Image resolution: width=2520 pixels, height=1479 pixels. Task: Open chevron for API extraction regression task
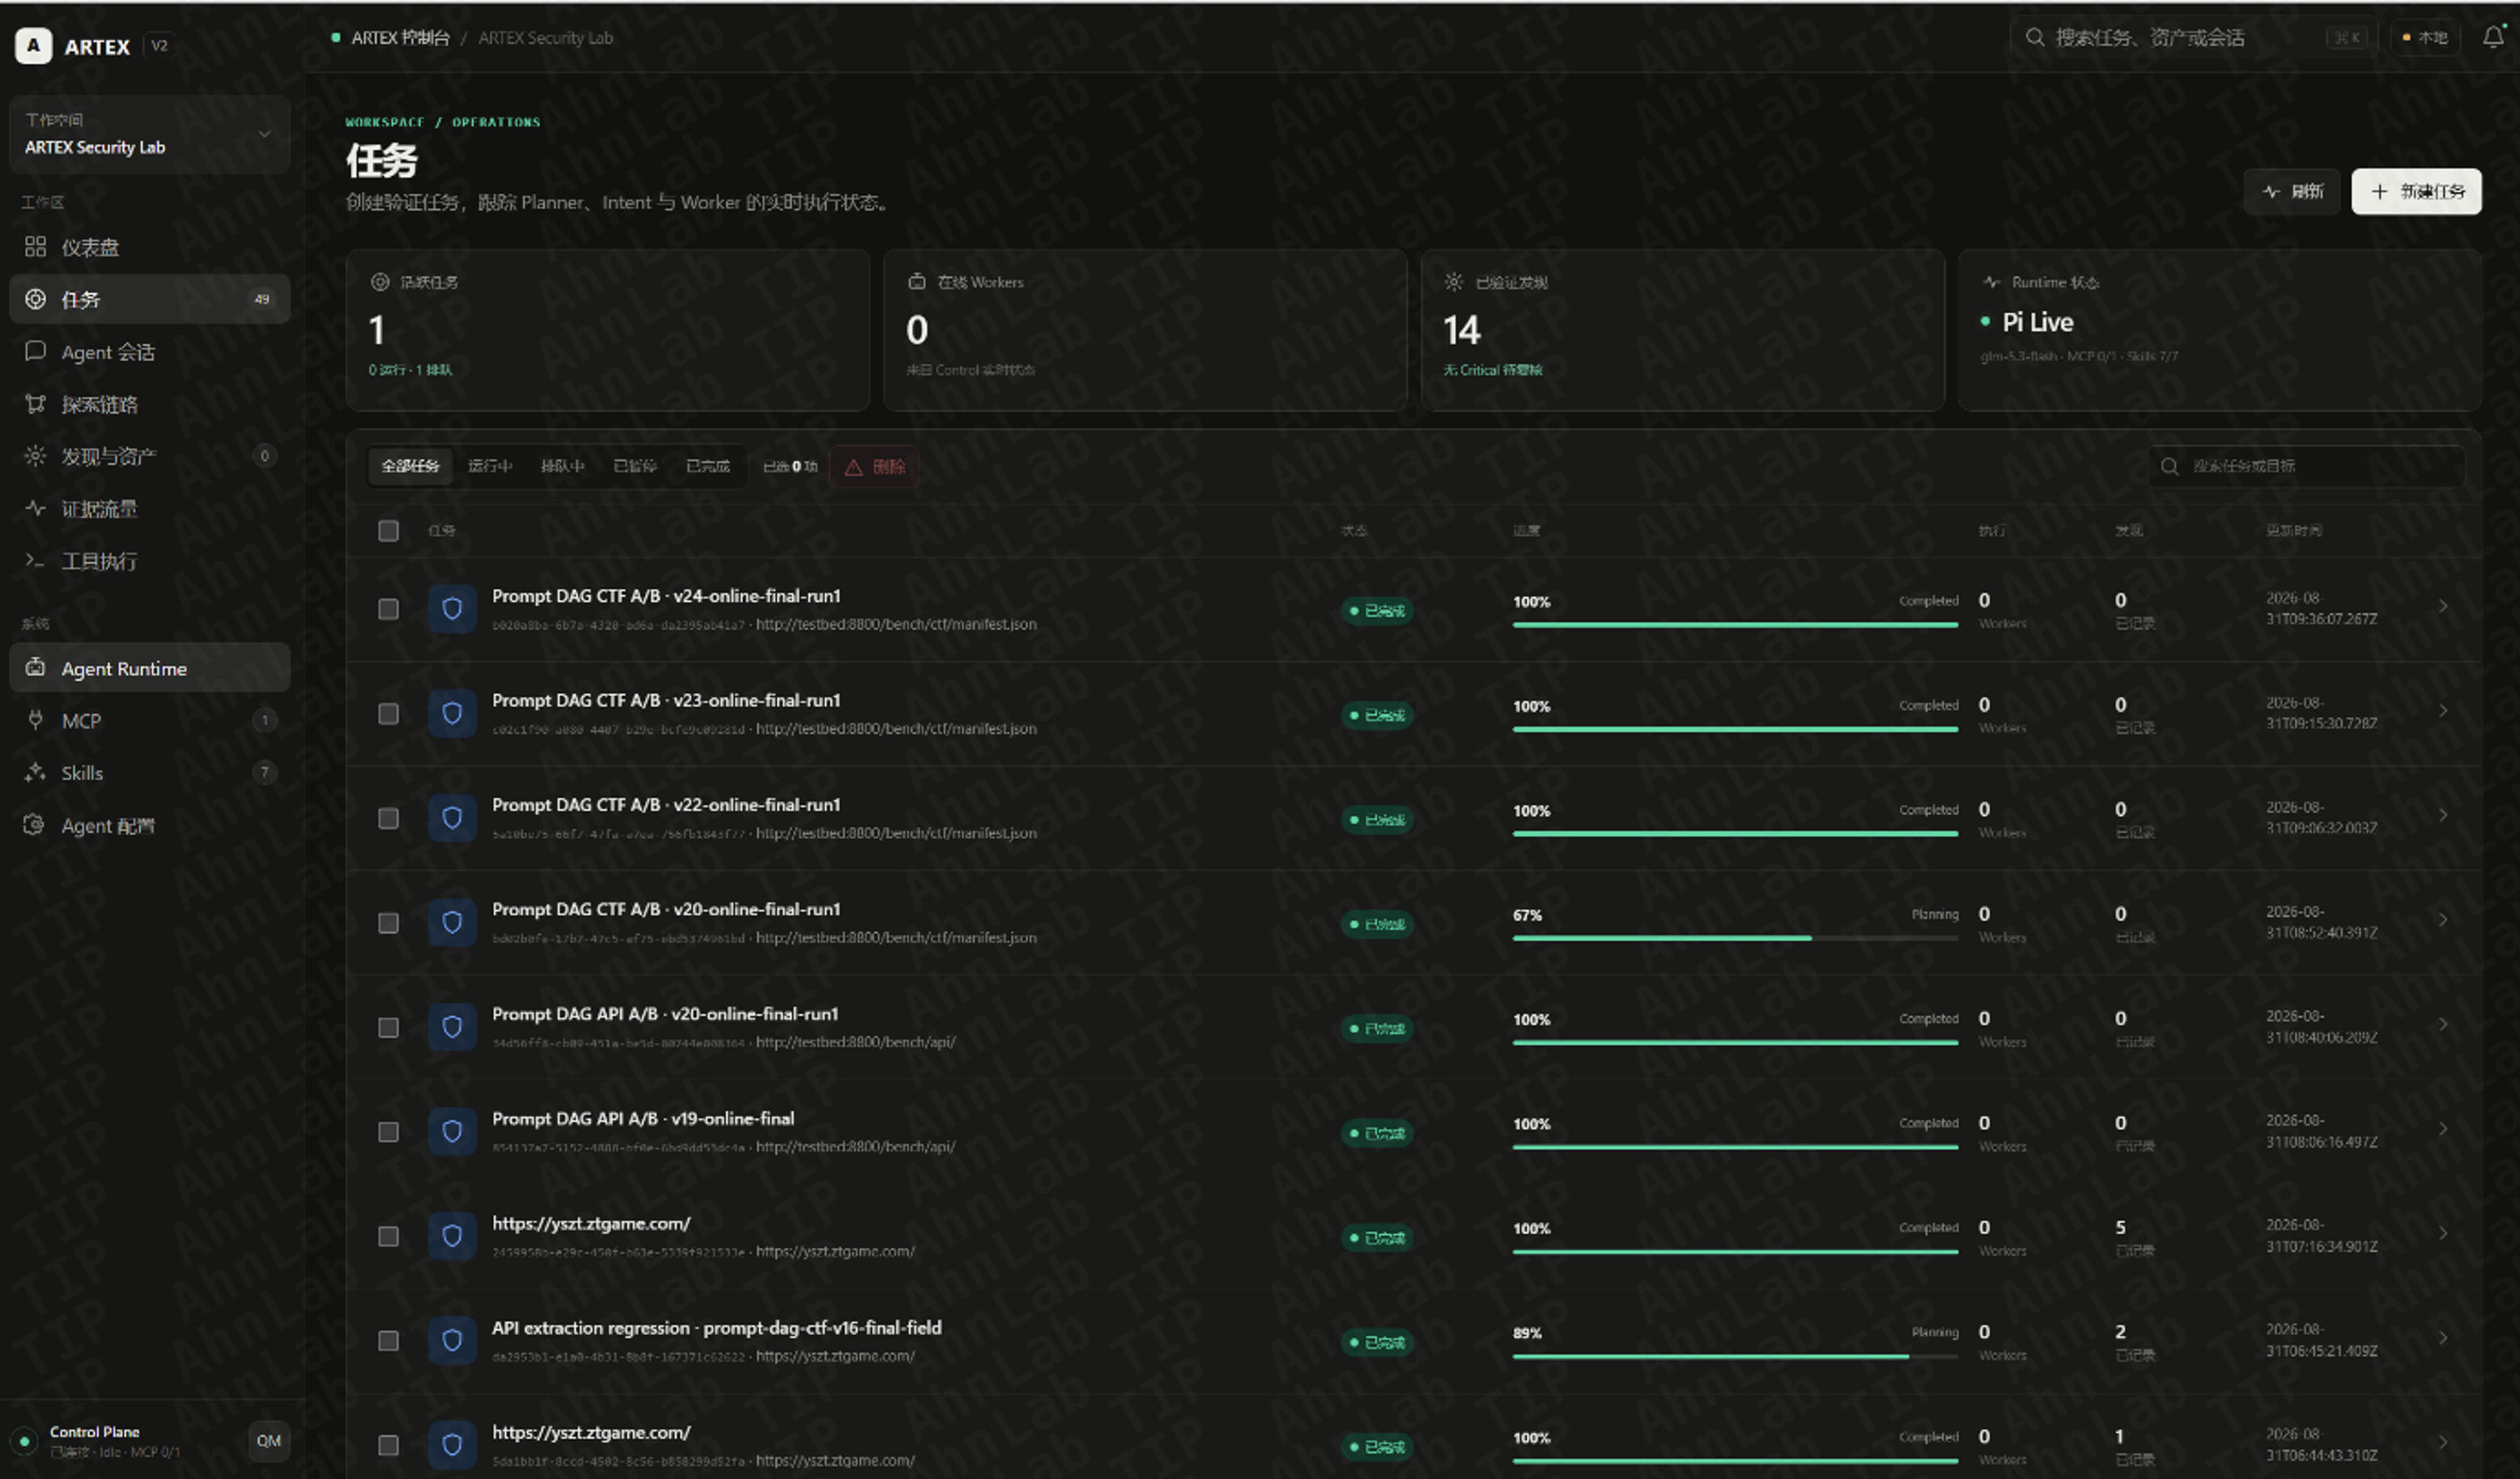[x=2443, y=1338]
